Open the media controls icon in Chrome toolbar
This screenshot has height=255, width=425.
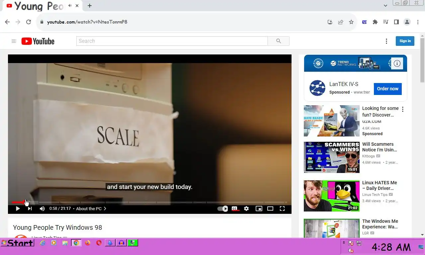click(x=385, y=22)
